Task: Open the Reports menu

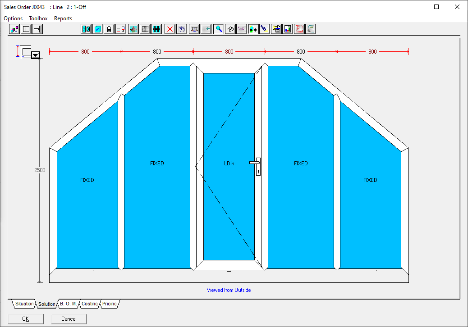Action: pos(63,18)
